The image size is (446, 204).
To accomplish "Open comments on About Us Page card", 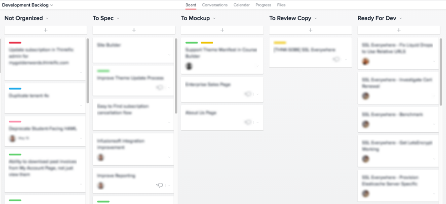I will 248,122.
